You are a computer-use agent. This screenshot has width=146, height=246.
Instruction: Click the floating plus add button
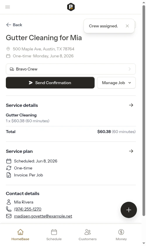click(129, 210)
